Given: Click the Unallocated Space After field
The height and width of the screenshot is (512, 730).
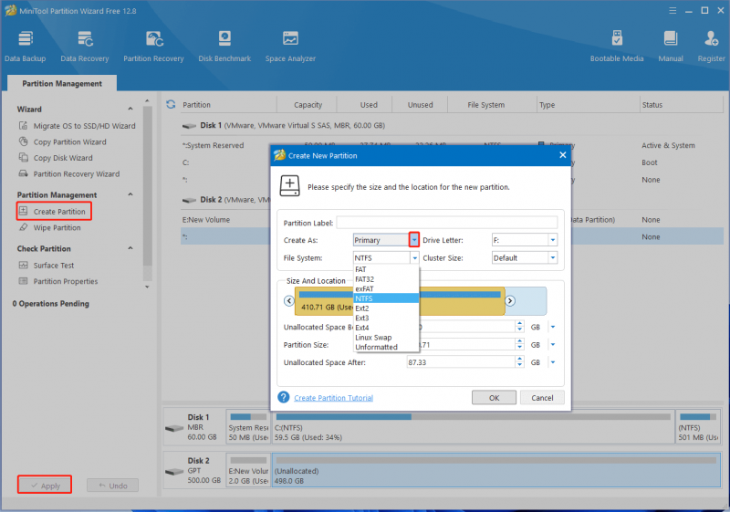Looking at the screenshot, I should pos(461,362).
